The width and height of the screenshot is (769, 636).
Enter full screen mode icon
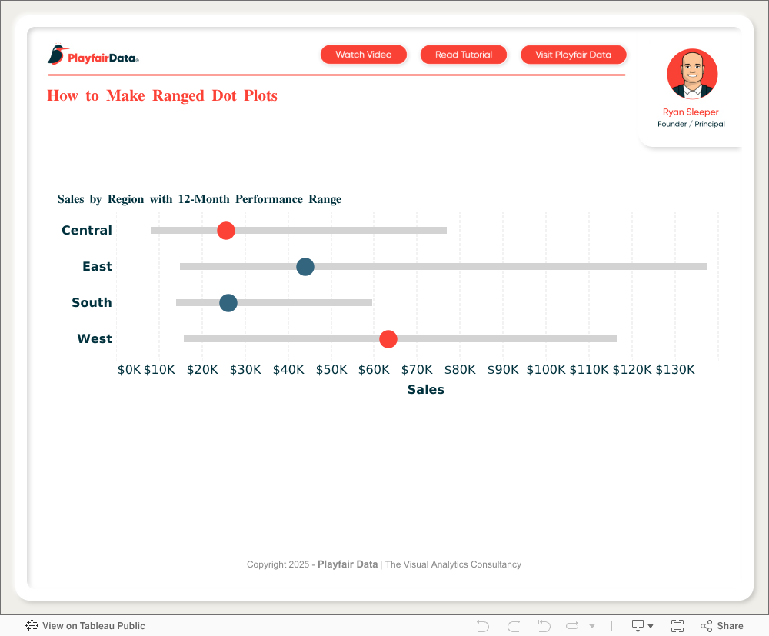pos(677,626)
